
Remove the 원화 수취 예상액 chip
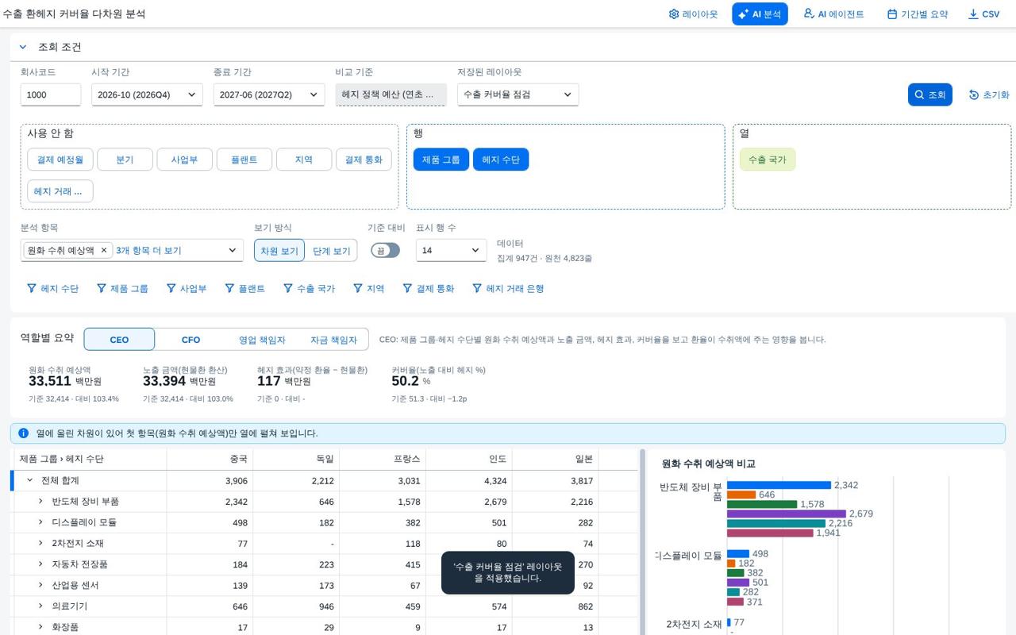tap(103, 250)
